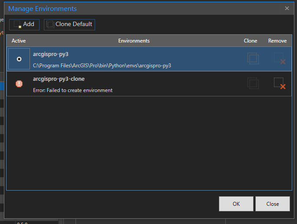Close the Manage Environments dialog with X
Screen dimensions: 297x224
pos(287,8)
